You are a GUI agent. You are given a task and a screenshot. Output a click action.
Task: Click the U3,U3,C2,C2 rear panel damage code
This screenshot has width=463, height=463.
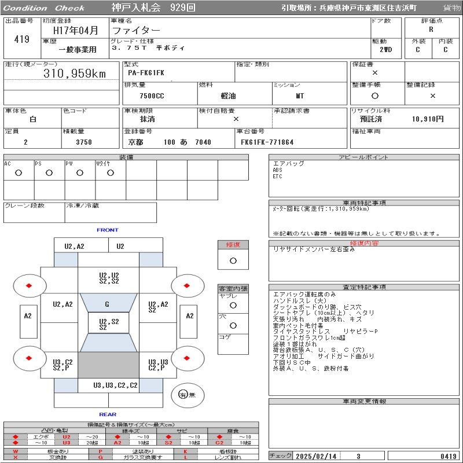[x=115, y=385]
